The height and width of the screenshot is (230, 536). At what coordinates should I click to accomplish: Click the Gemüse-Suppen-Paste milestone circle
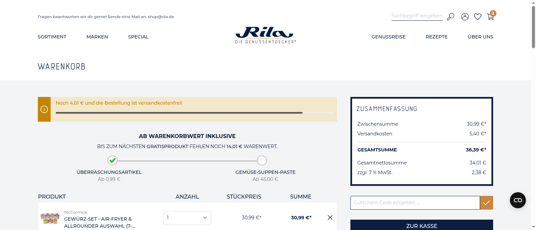[262, 160]
